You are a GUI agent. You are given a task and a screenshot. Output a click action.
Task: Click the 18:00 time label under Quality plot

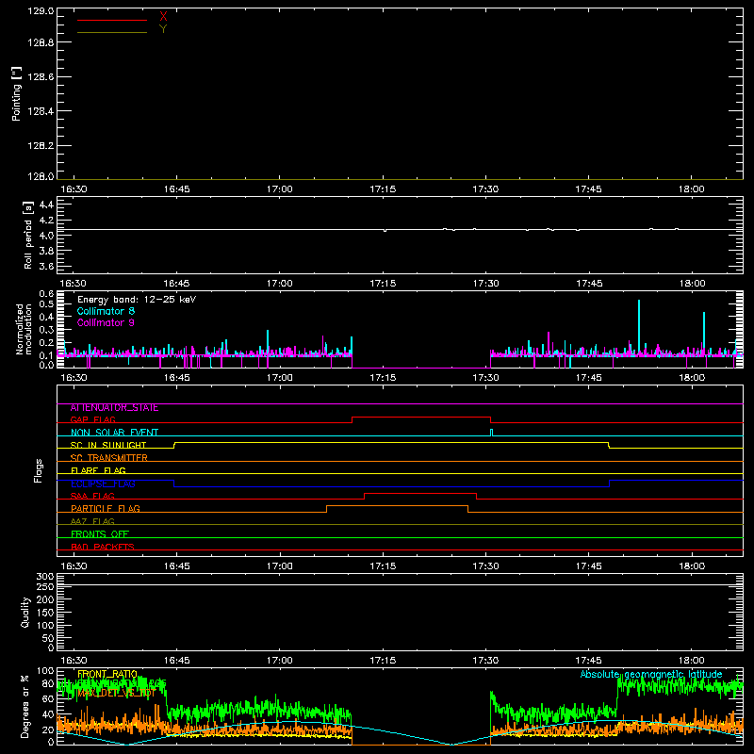tap(692, 661)
